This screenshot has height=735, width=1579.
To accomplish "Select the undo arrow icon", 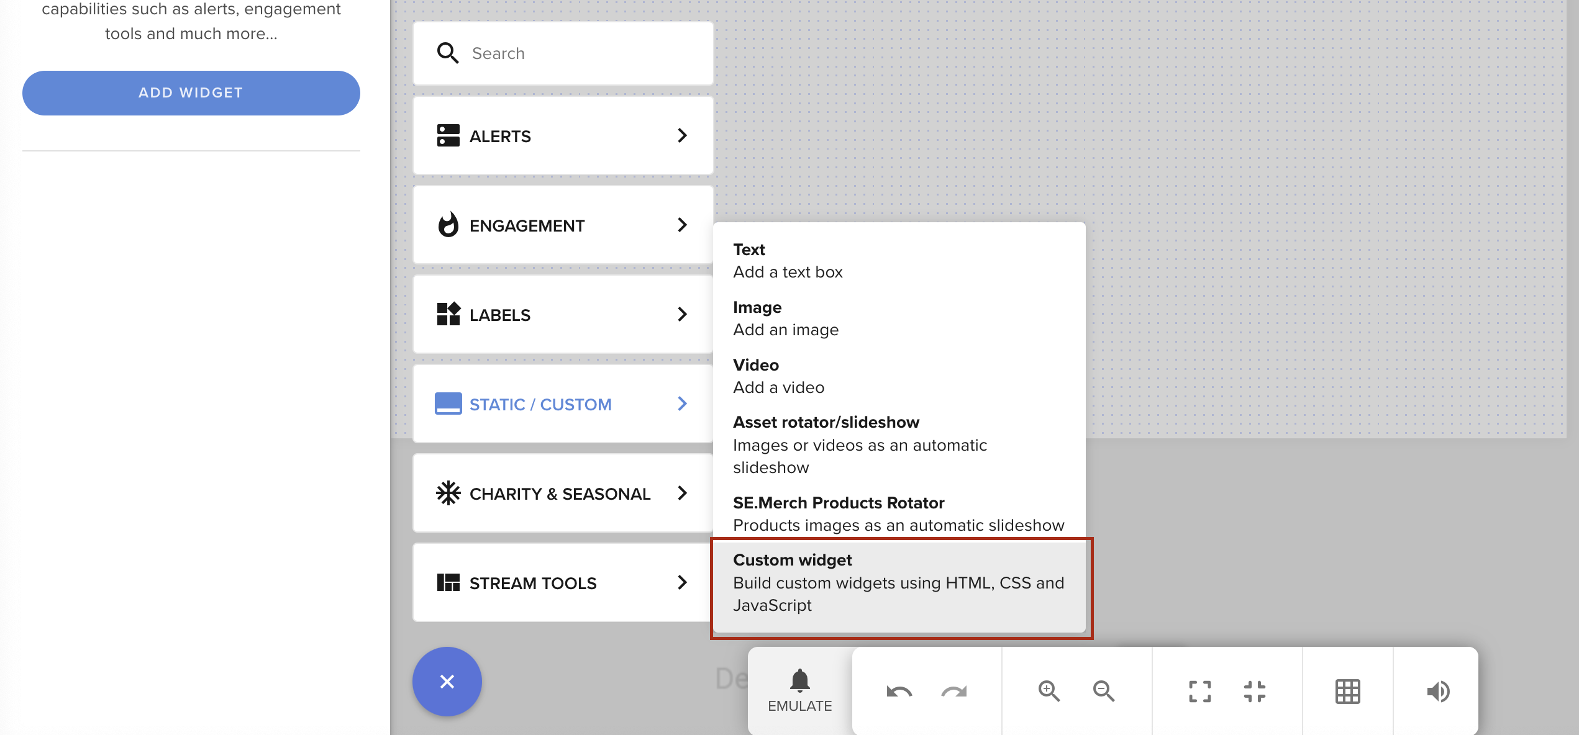I will 898,691.
